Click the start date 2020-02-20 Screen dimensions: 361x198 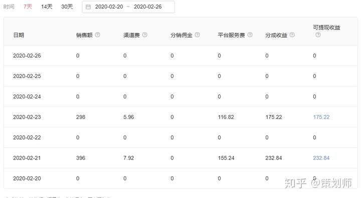coord(109,6)
